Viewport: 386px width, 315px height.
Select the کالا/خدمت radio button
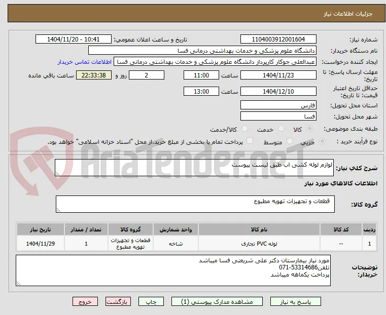(244, 129)
